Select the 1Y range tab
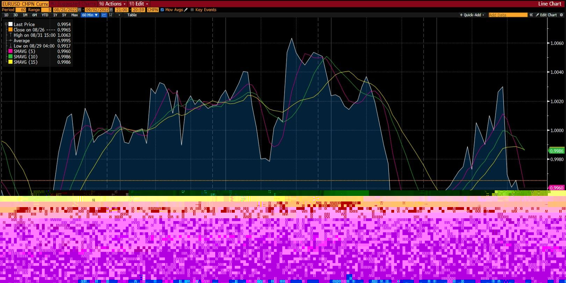The width and height of the screenshot is (566, 283). tap(55, 15)
